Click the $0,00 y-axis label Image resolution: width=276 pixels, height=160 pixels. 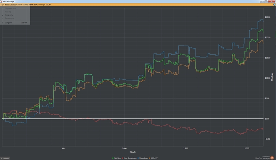pyautogui.click(x=267, y=119)
